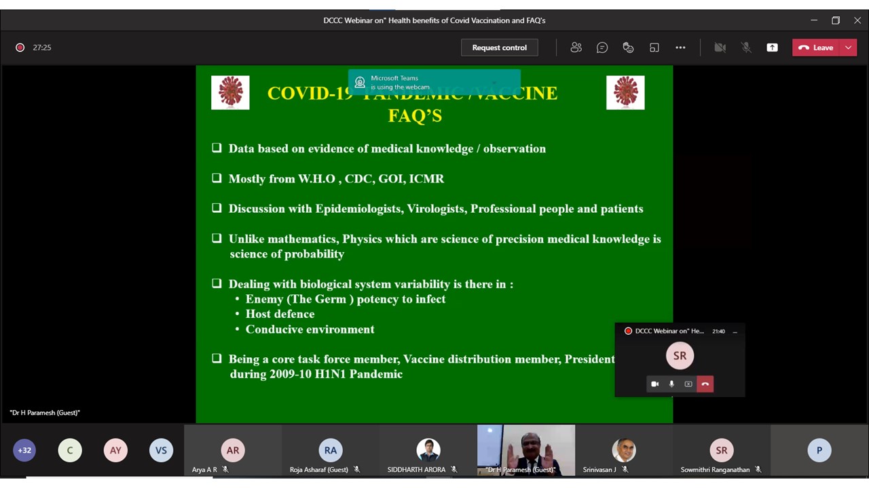Open the meeting chat conversation

[602, 47]
